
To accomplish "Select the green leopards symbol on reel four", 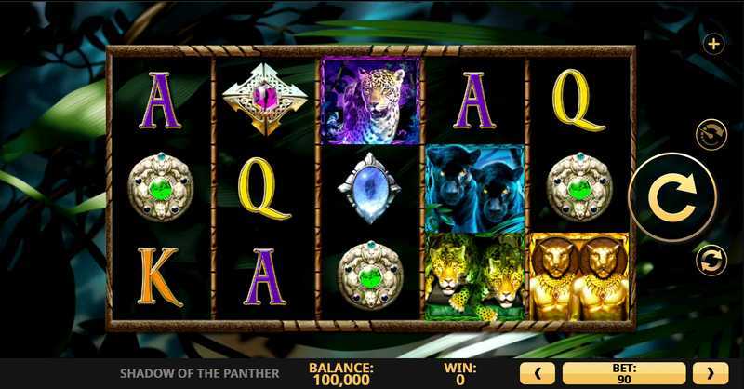I will tap(475, 276).
